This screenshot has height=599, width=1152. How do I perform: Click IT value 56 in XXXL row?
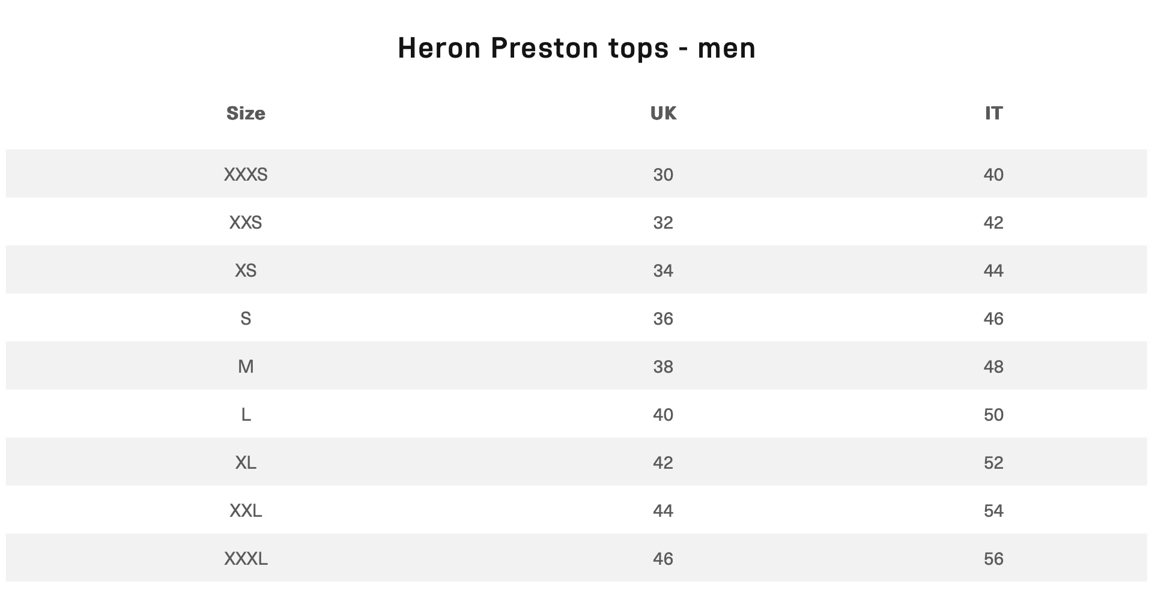[x=993, y=559]
